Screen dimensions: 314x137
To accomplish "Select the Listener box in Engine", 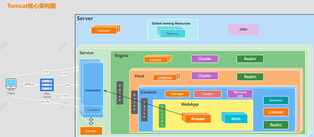I will click(156, 60).
